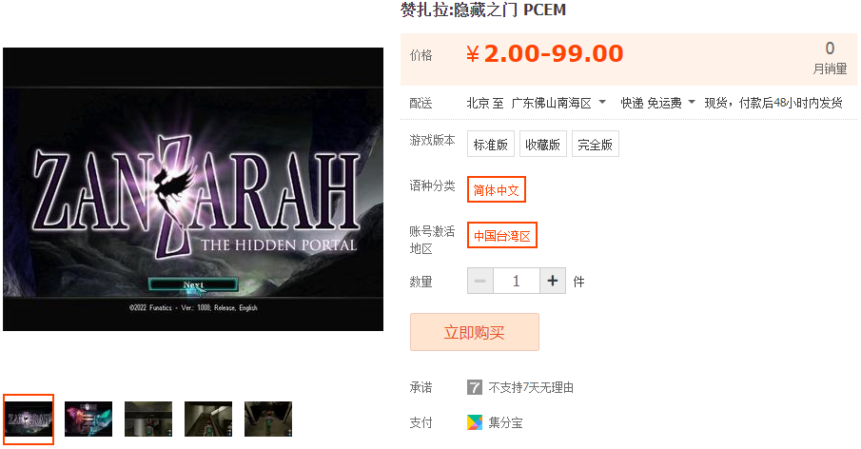Decrease quantity with the minus button
The width and height of the screenshot is (861, 449).
point(480,281)
